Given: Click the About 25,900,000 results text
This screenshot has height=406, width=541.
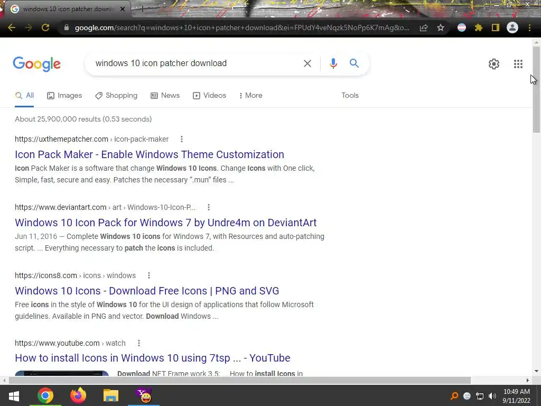Looking at the screenshot, I should point(83,119).
